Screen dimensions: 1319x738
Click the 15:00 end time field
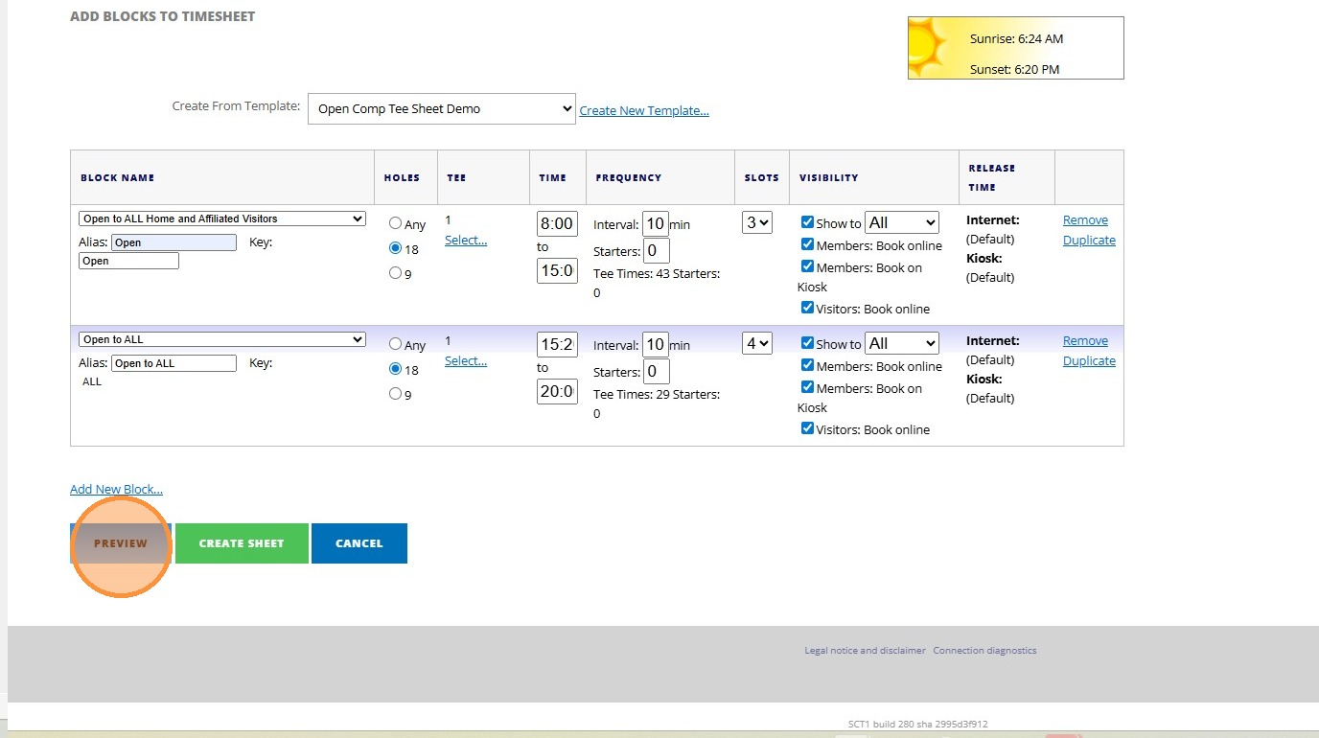click(557, 270)
